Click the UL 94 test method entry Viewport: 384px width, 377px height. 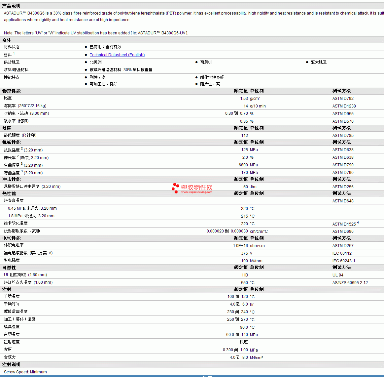click(338, 275)
